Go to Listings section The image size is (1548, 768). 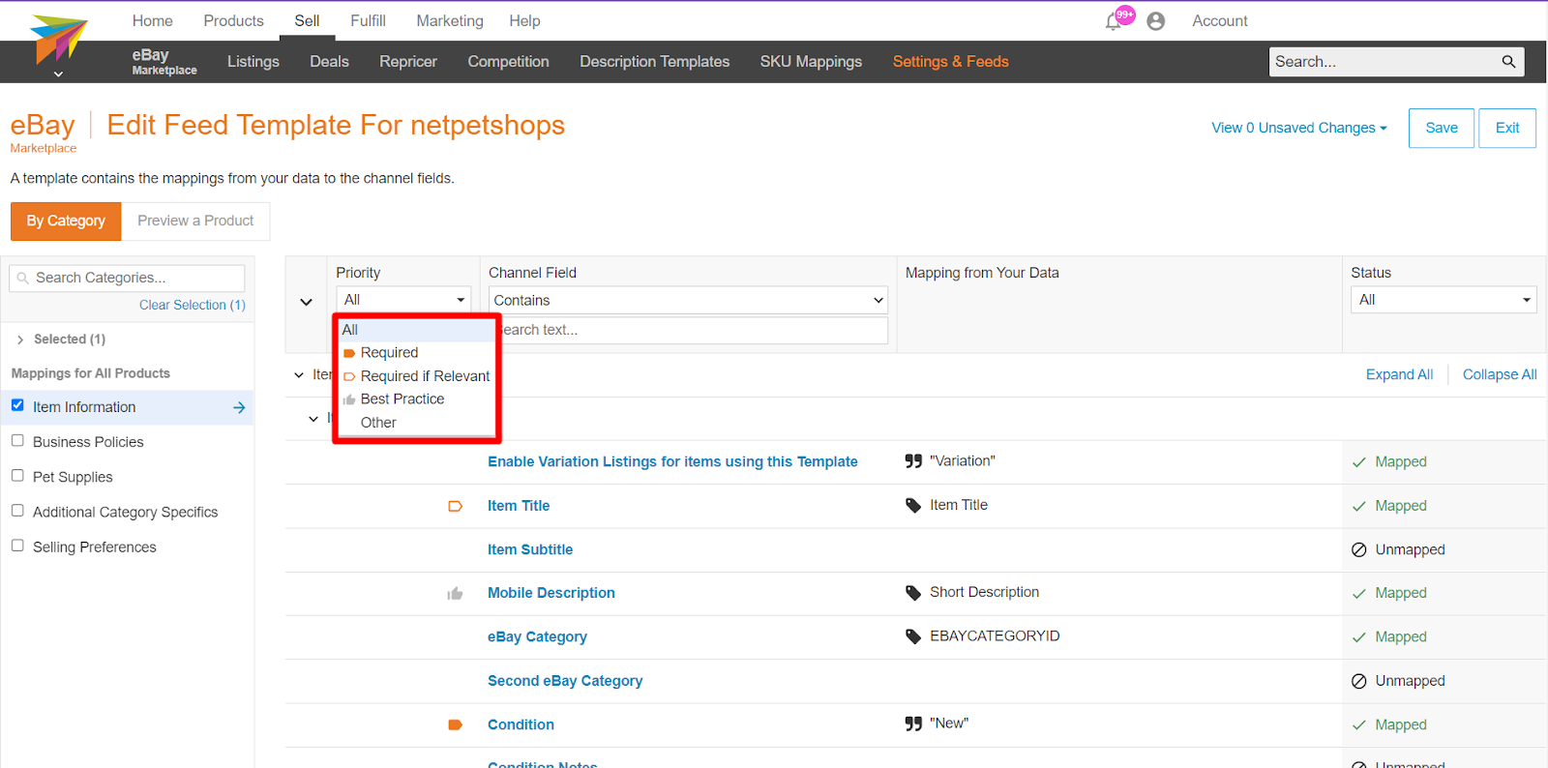(253, 62)
